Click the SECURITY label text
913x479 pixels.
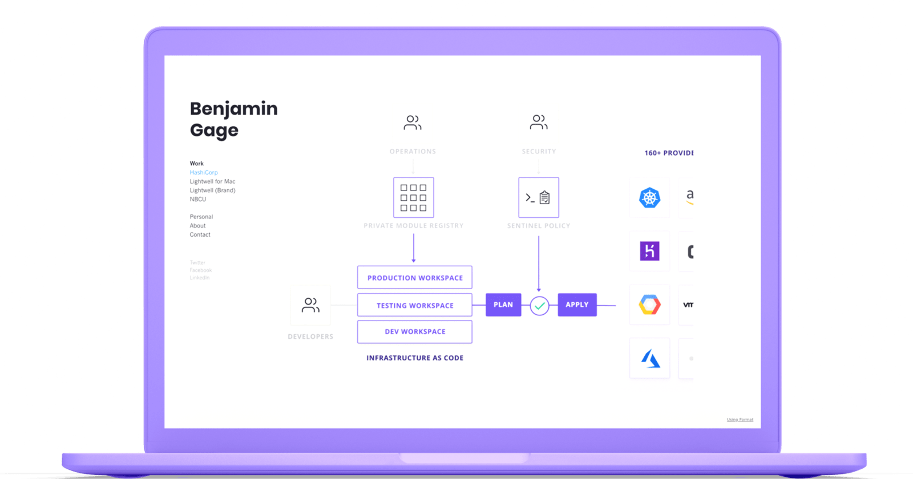pyautogui.click(x=539, y=152)
